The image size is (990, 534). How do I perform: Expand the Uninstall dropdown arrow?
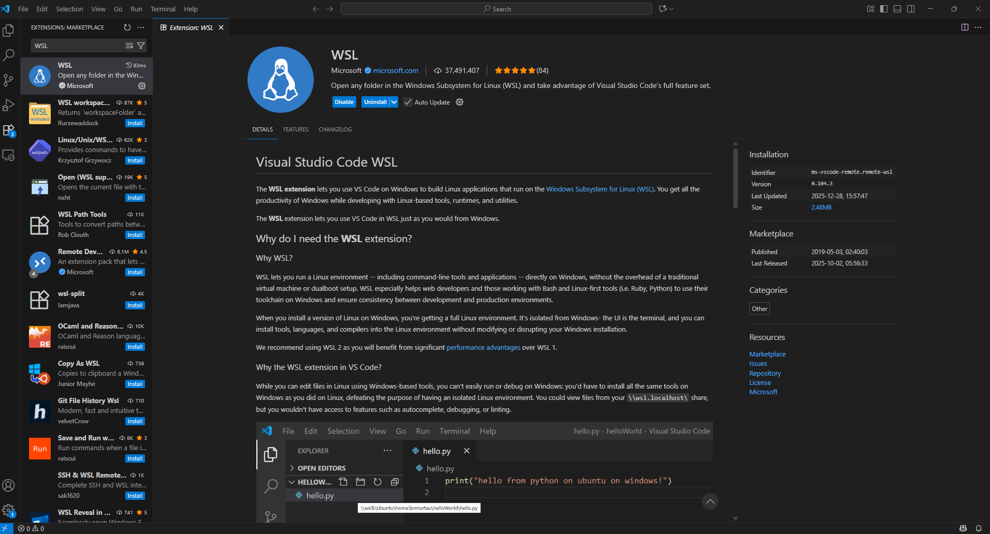(x=394, y=102)
